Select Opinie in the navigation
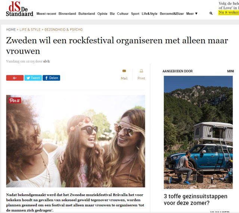Image resolution: width=239 pixels, height=213 pixels. [x=102, y=14]
